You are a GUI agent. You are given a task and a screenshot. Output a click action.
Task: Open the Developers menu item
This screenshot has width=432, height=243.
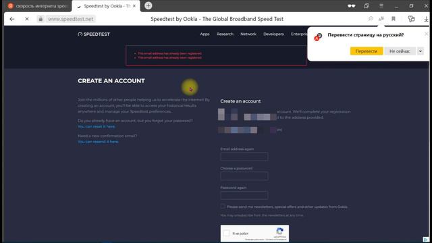pyautogui.click(x=273, y=34)
